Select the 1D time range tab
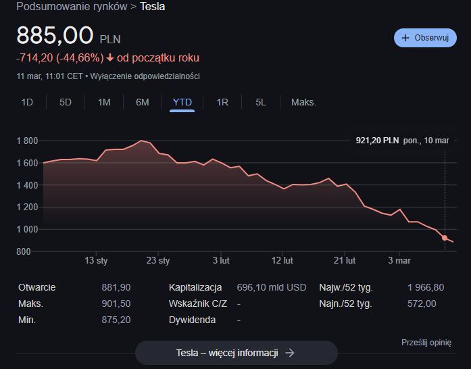 [27, 102]
